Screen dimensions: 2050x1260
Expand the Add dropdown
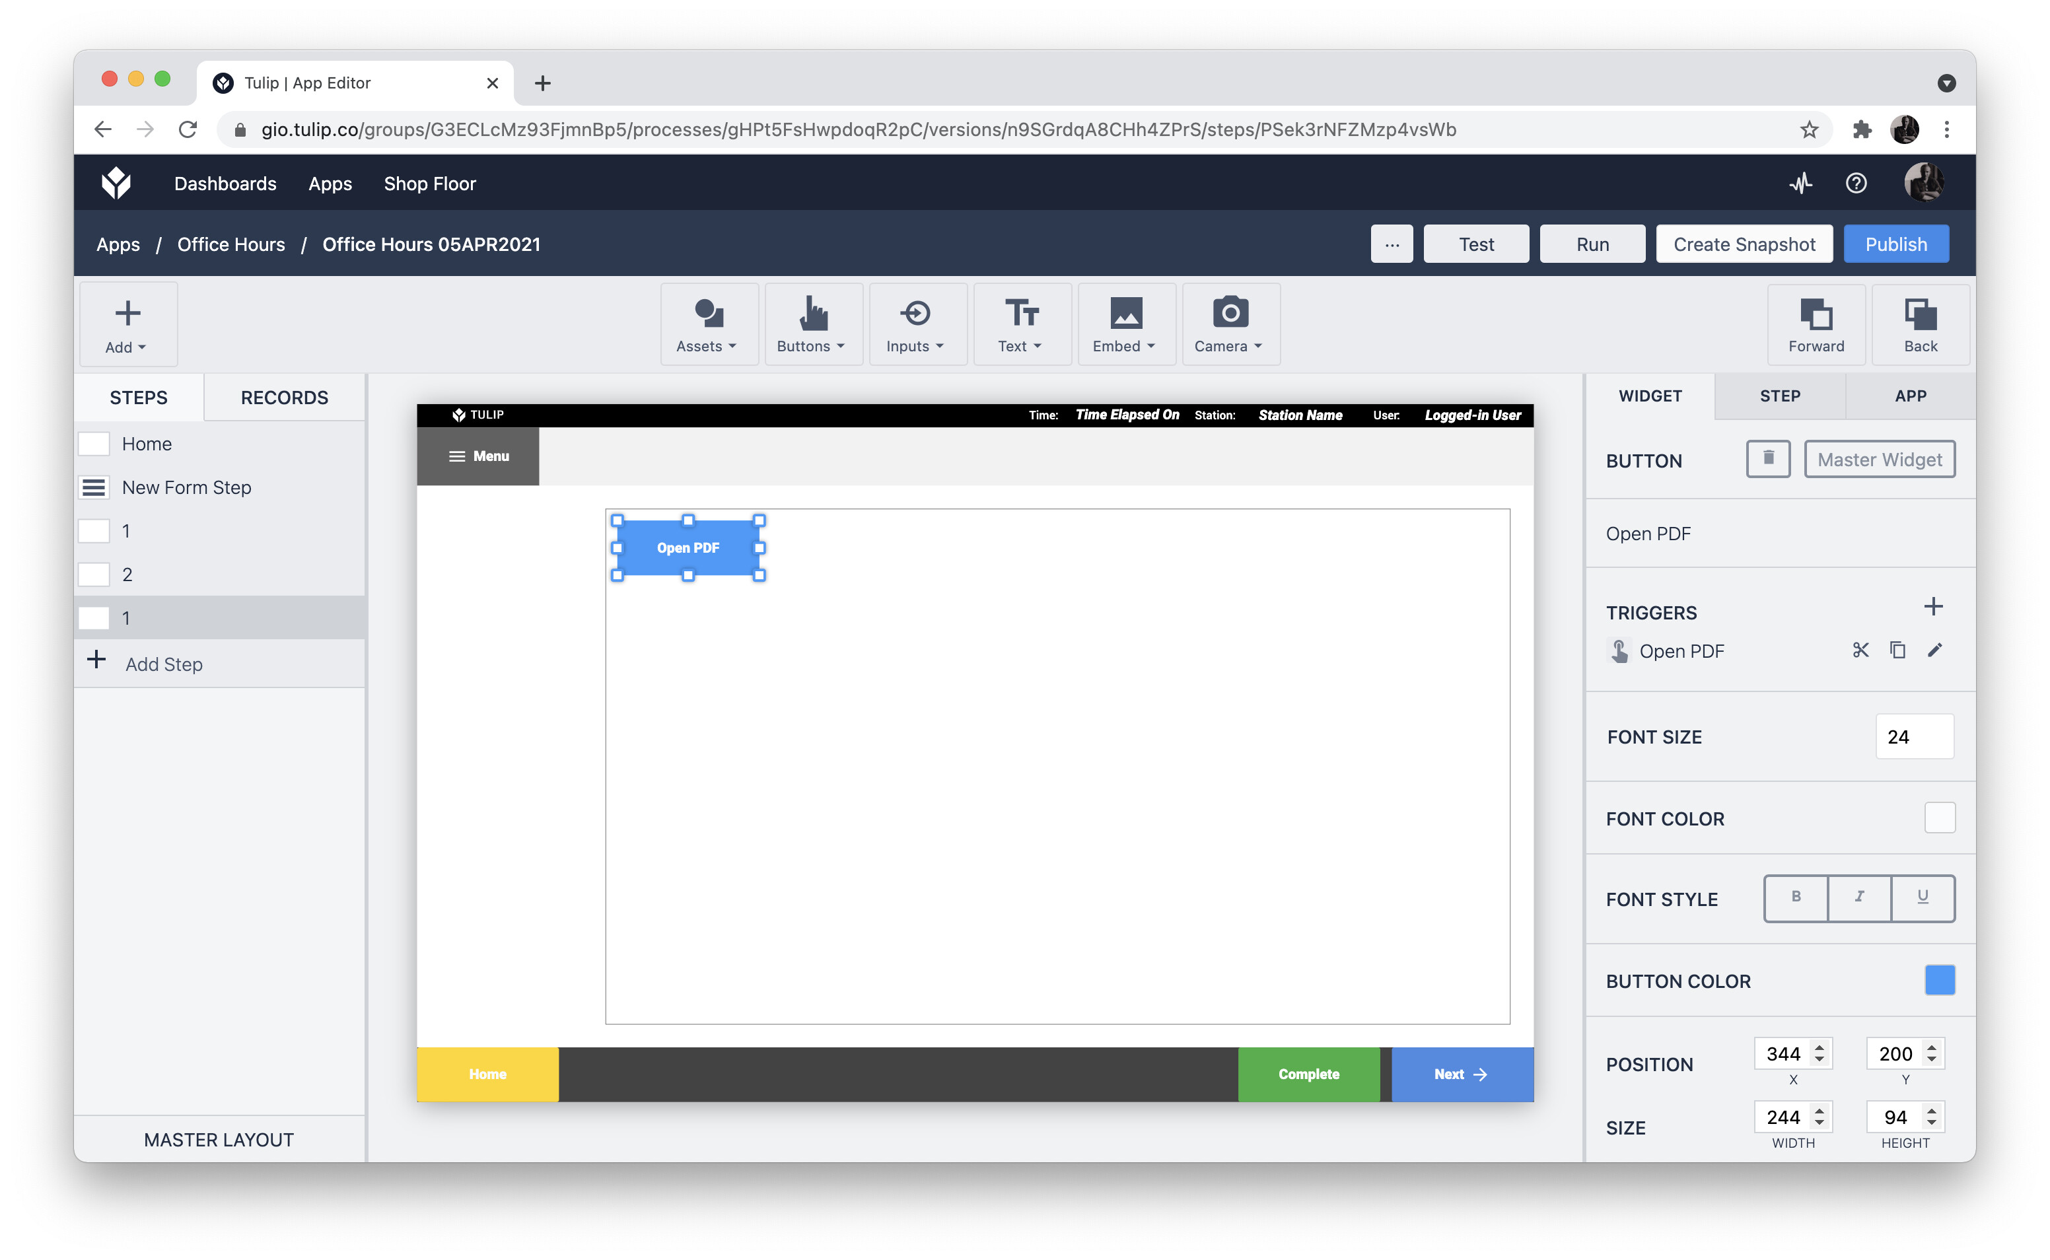[x=127, y=325]
